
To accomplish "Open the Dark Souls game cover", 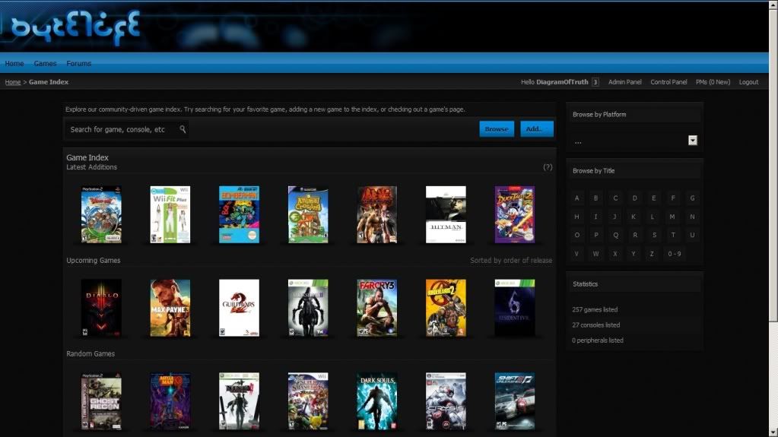I will (x=377, y=401).
